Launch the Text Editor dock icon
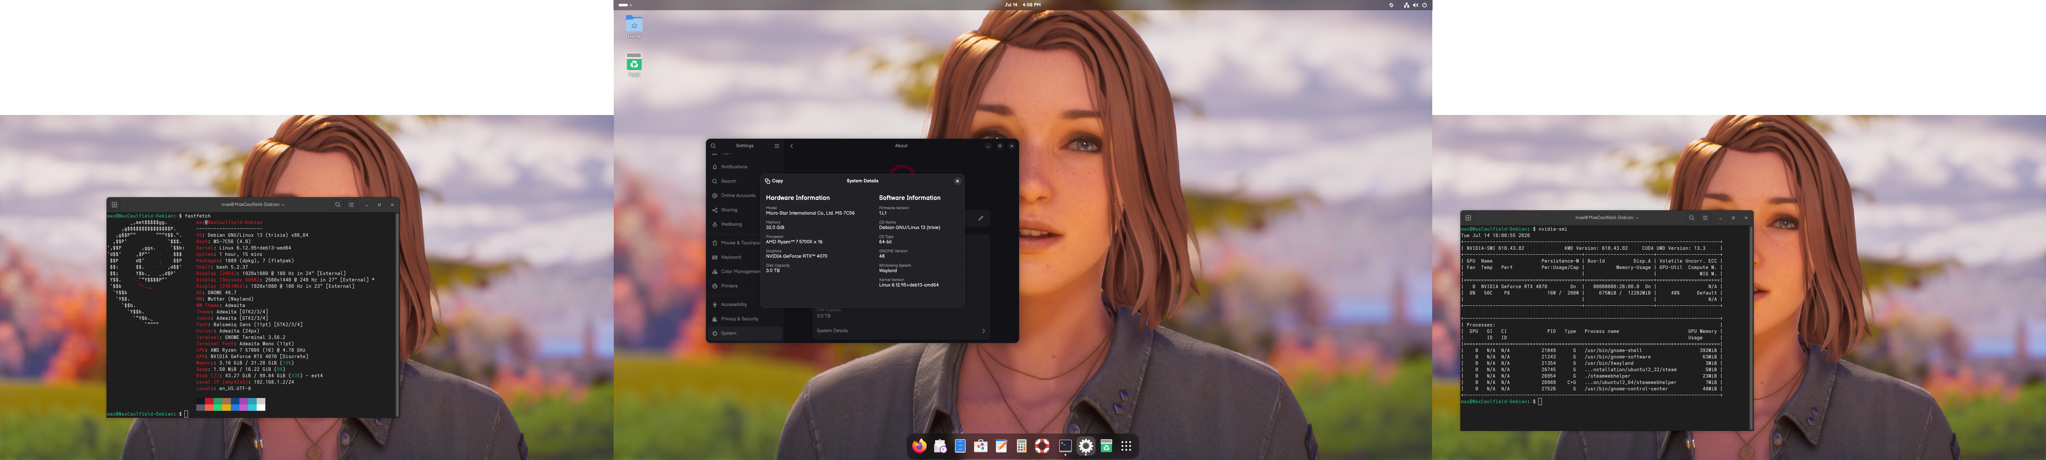 (x=1002, y=446)
